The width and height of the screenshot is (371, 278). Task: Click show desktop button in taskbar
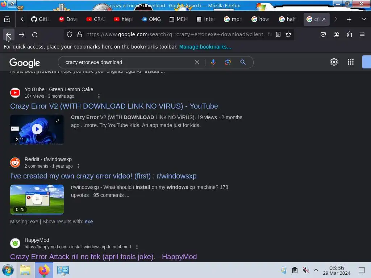point(361,270)
